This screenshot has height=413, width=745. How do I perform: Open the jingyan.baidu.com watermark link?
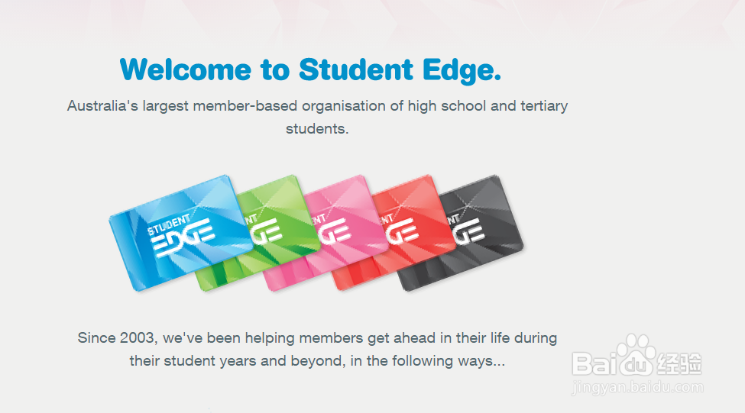pyautogui.click(x=637, y=387)
